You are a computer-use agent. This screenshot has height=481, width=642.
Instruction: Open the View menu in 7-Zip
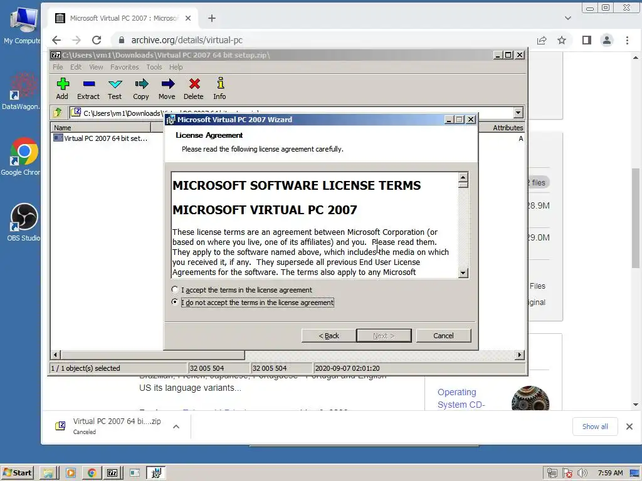tap(96, 67)
